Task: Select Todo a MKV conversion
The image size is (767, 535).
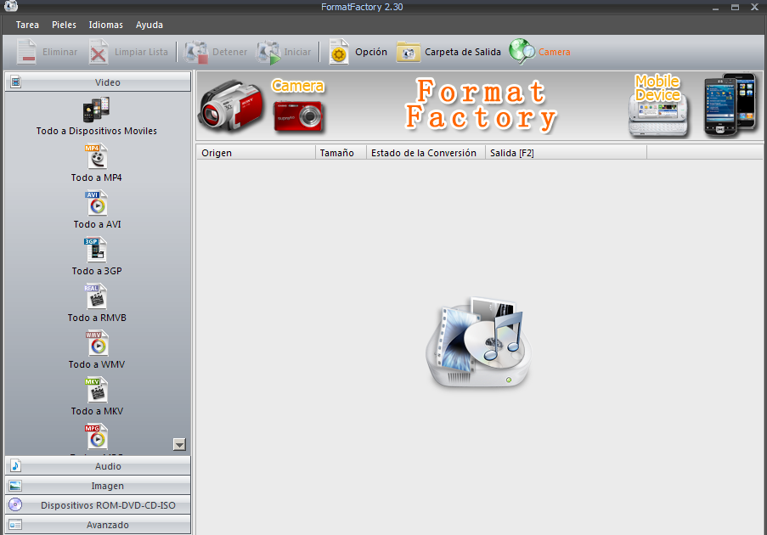Action: tap(96, 395)
